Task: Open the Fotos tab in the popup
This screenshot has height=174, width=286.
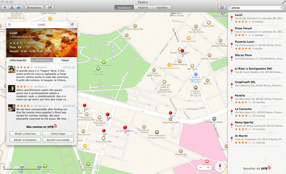Action: click(x=65, y=60)
